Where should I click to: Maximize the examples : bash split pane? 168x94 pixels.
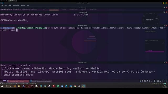tap(164, 26)
